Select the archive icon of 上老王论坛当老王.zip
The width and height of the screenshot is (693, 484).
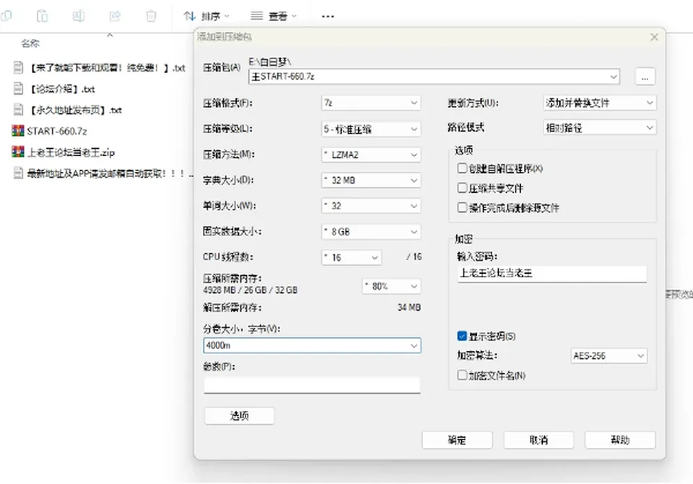pos(18,152)
